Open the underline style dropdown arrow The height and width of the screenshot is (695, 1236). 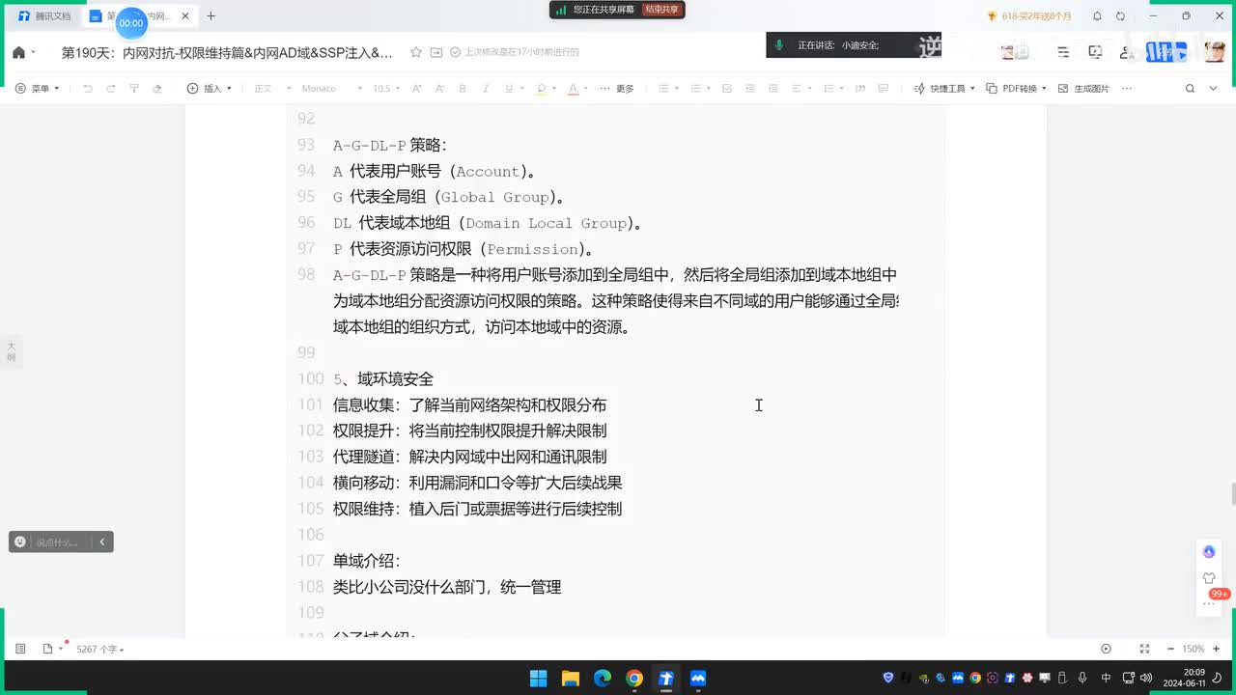point(521,89)
